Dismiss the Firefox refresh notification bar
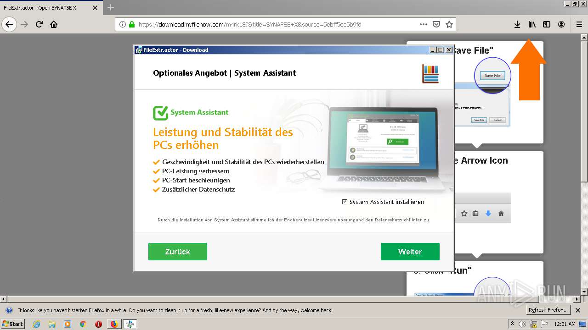Screen dimensions: 588x330 point(578,310)
